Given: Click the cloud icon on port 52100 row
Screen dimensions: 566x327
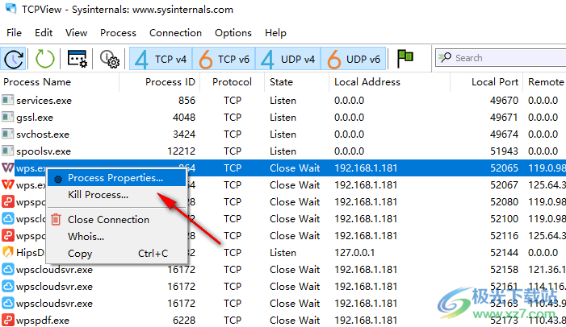Looking at the screenshot, I should [7, 218].
